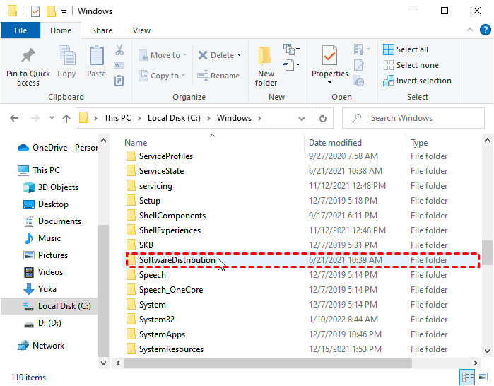
Task: Switch to the View tab
Action: coord(141,30)
